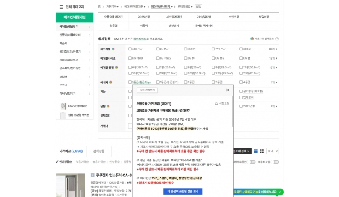Open the 에어컨/냉난방기 breadcrumb dropdown
339x197 pixels.
pyautogui.click(x=162, y=7)
